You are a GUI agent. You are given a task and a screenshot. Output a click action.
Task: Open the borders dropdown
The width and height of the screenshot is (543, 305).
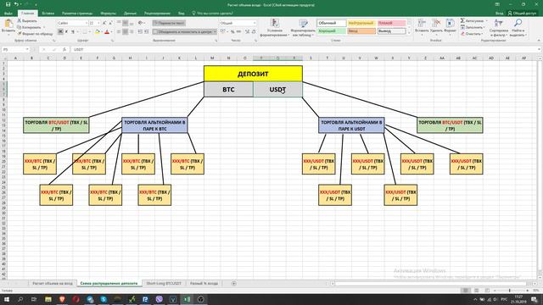[x=89, y=31]
